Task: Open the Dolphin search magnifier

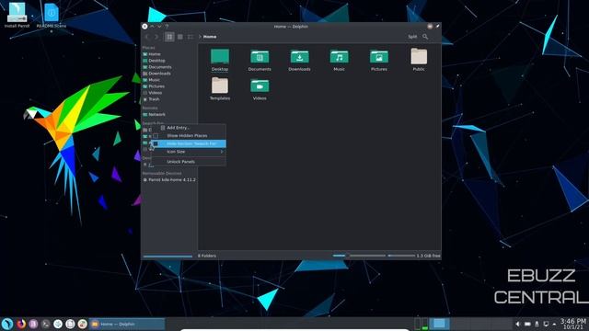Action: 425,37
